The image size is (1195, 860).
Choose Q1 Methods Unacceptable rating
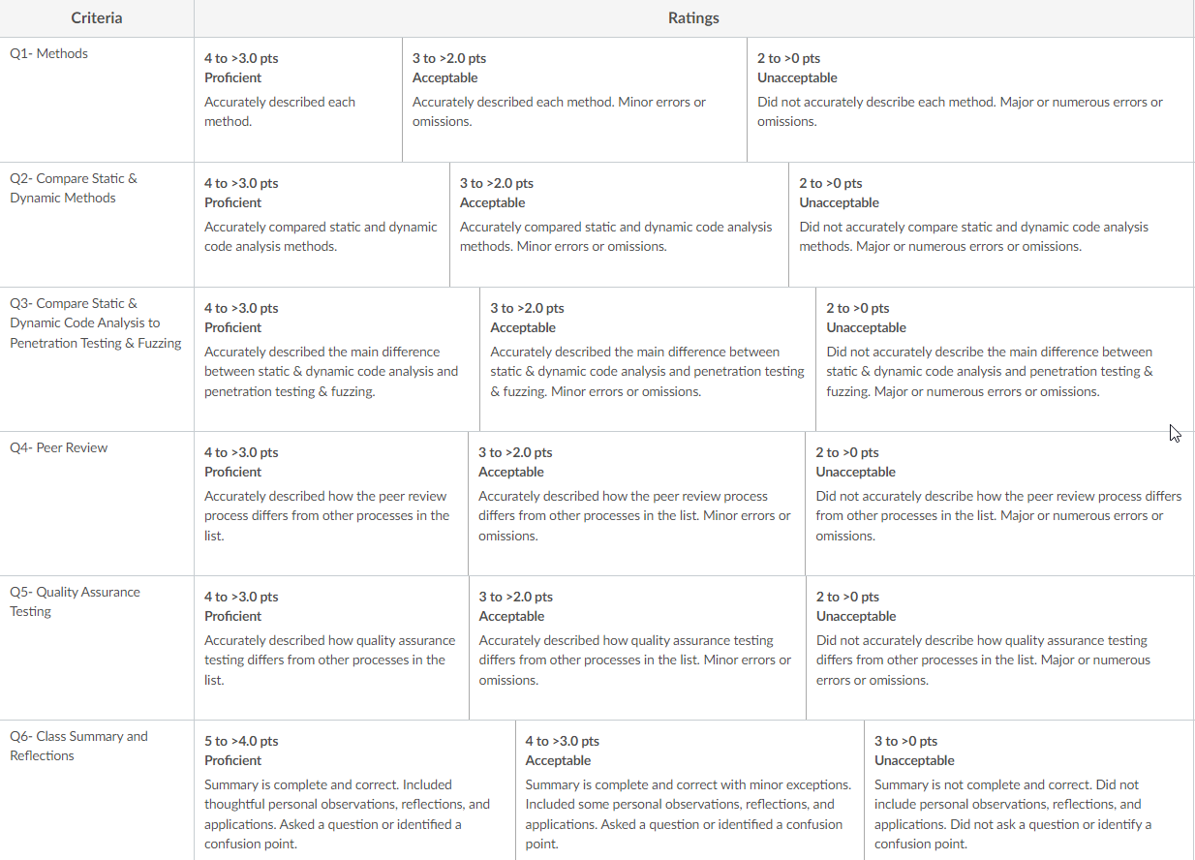click(x=970, y=100)
